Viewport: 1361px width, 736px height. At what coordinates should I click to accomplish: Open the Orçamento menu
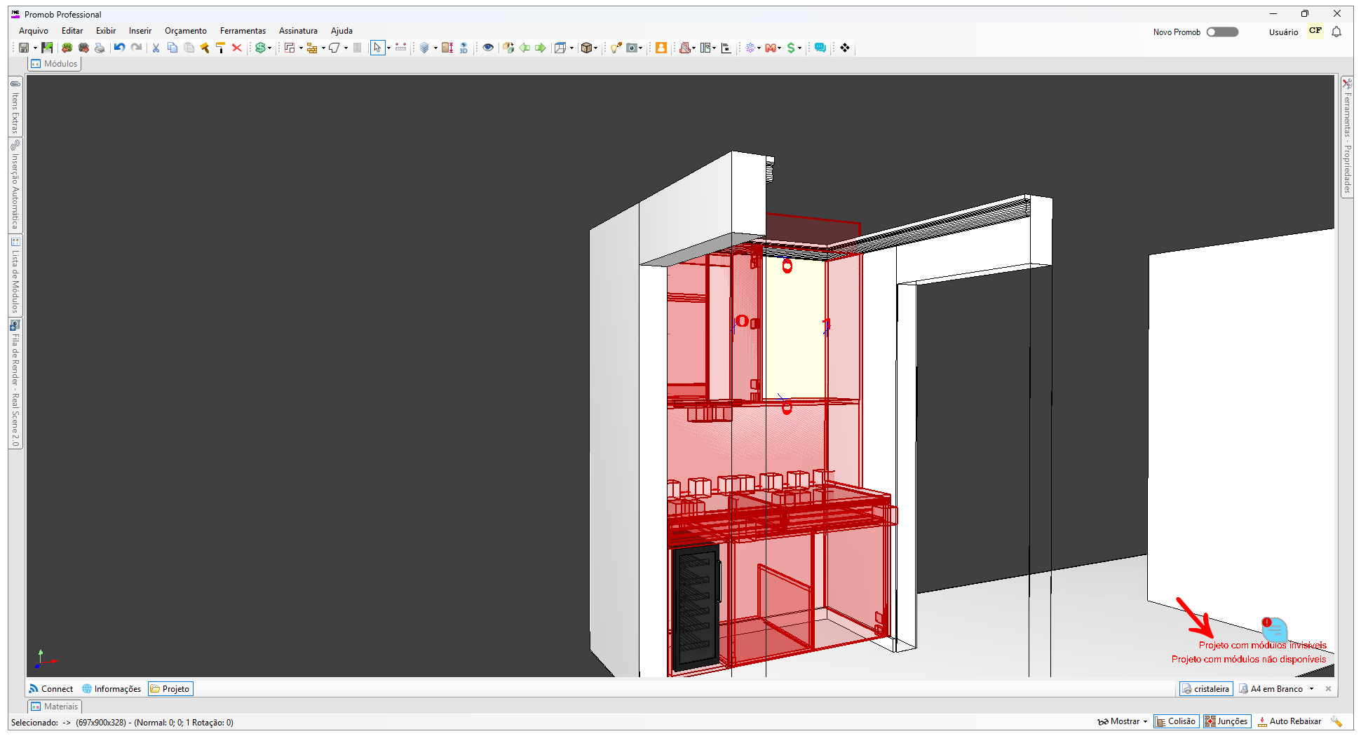click(185, 31)
